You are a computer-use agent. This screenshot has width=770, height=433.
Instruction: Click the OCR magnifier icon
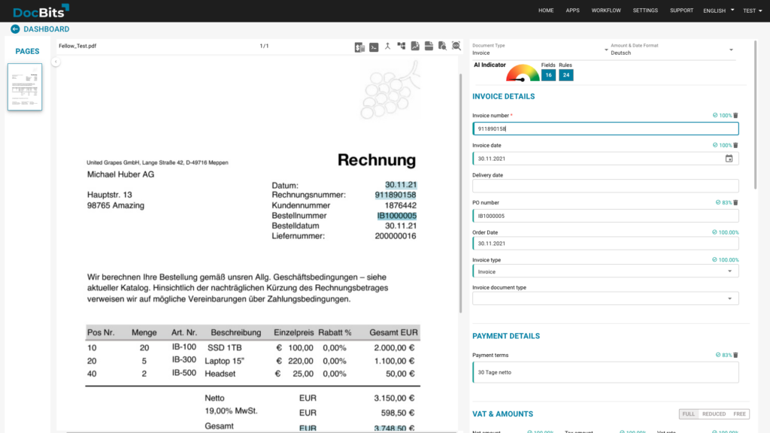(456, 47)
